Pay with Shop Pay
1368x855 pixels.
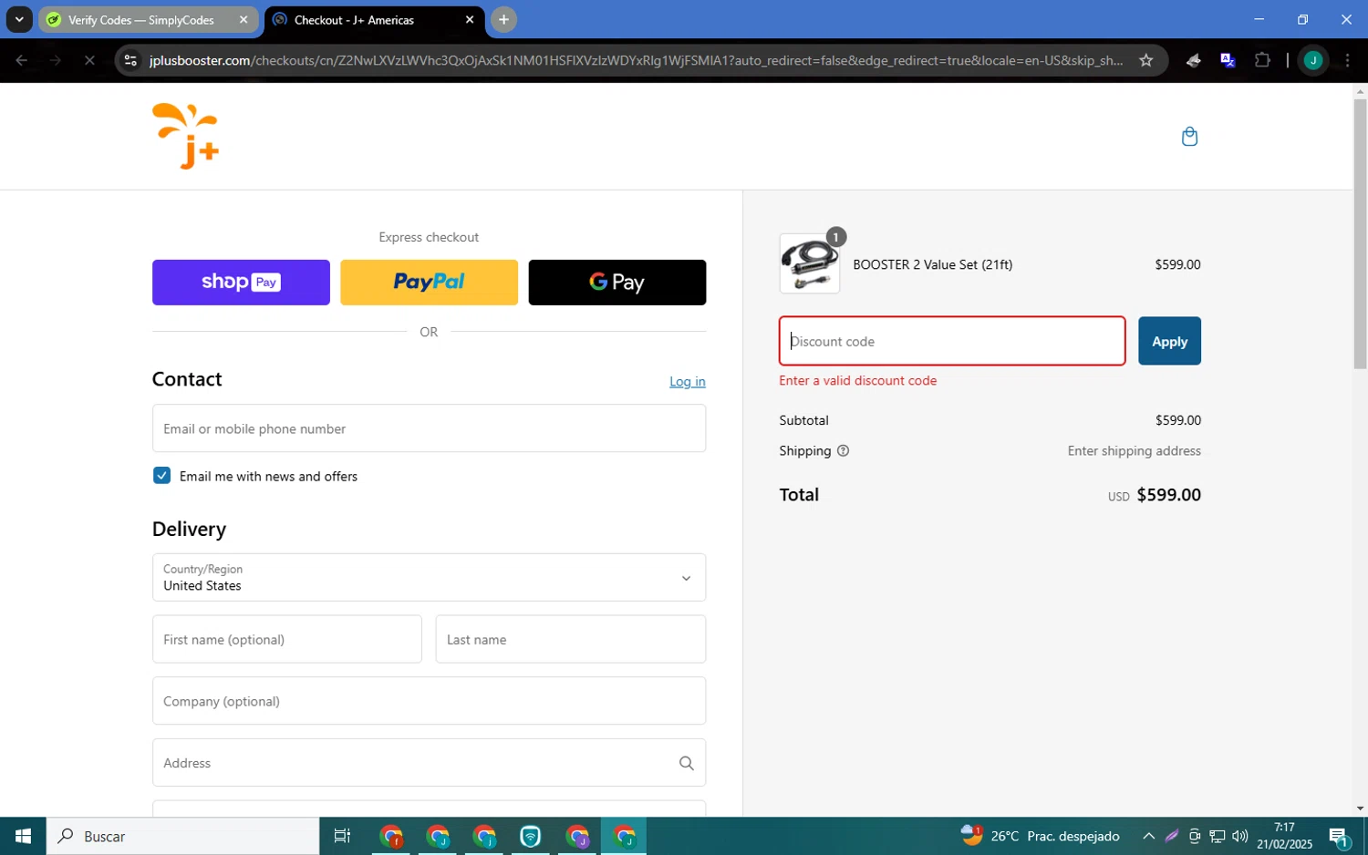(241, 283)
